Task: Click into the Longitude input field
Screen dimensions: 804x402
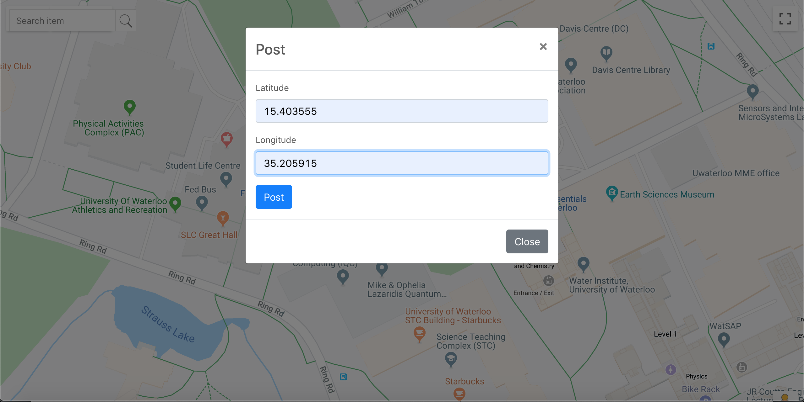Action: click(402, 163)
